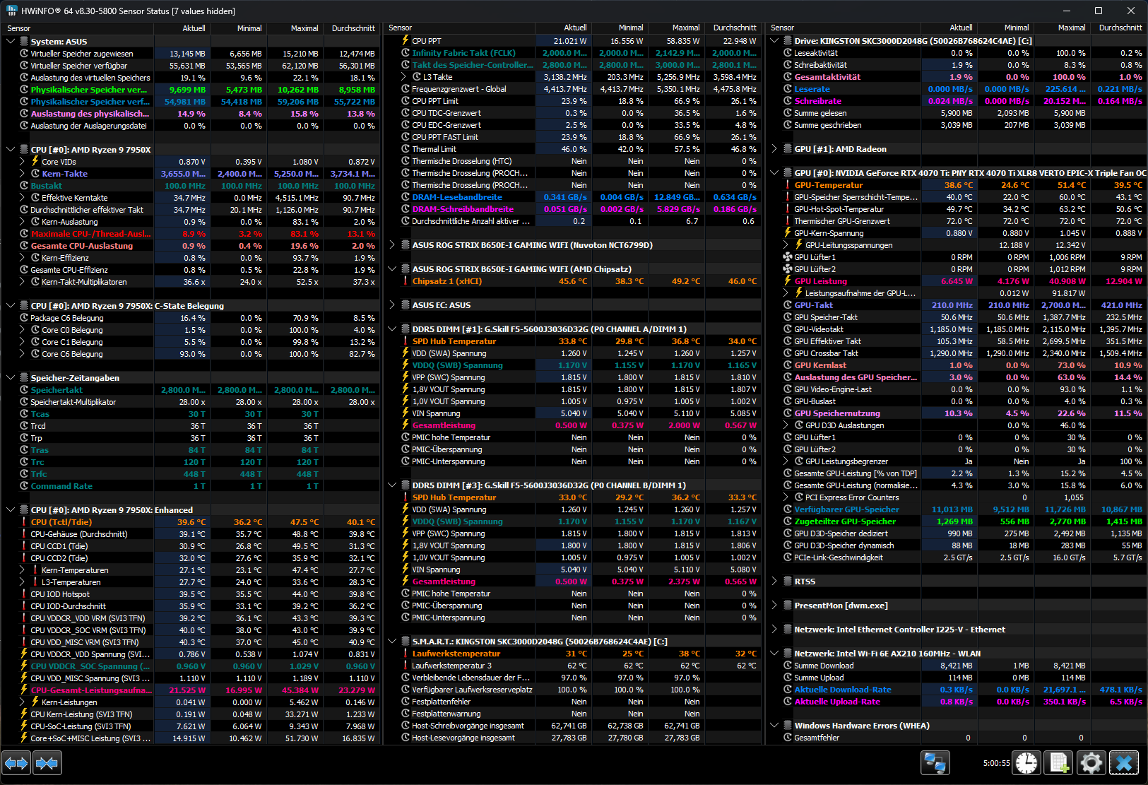The height and width of the screenshot is (785, 1148).
Task: Click the shrink columns arrows button
Action: (47, 763)
